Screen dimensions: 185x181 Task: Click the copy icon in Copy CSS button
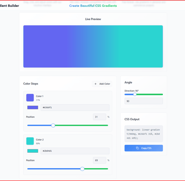(x=138, y=148)
